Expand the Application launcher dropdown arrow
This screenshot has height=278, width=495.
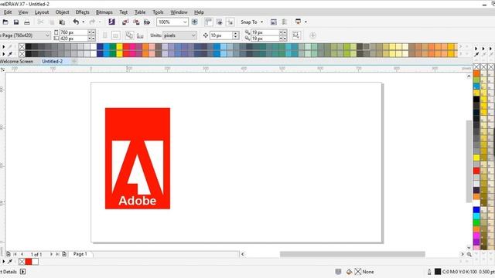[306, 22]
